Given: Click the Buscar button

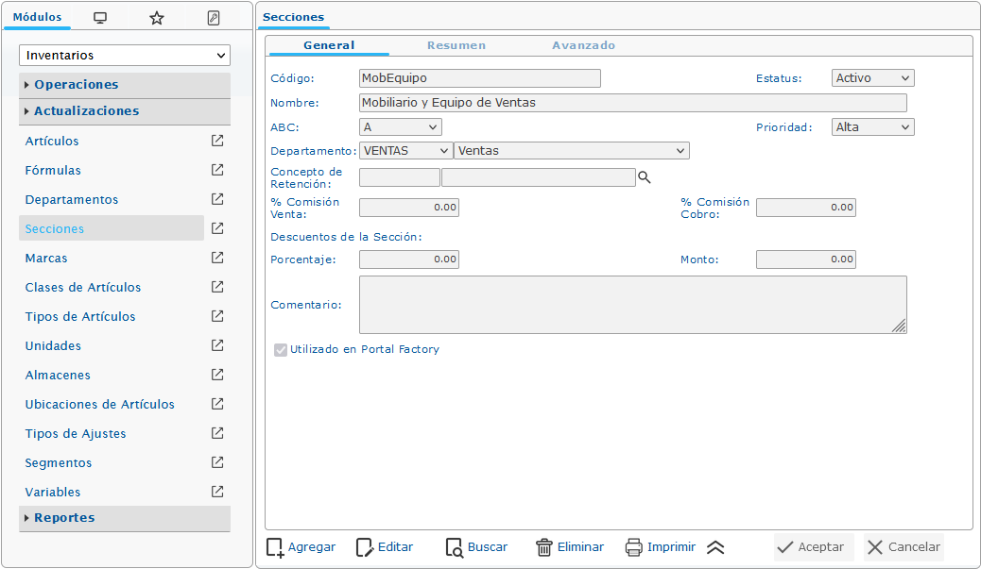Looking at the screenshot, I should click(x=476, y=547).
